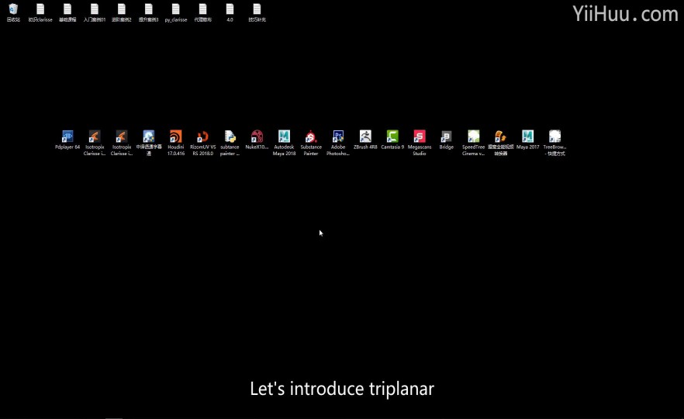Select the Maya 2017 shortcut
The width and height of the screenshot is (684, 419).
[x=528, y=140]
